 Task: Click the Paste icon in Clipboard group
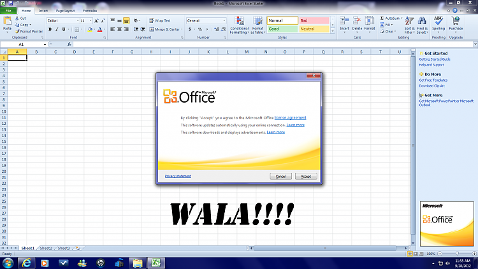(x=7, y=21)
